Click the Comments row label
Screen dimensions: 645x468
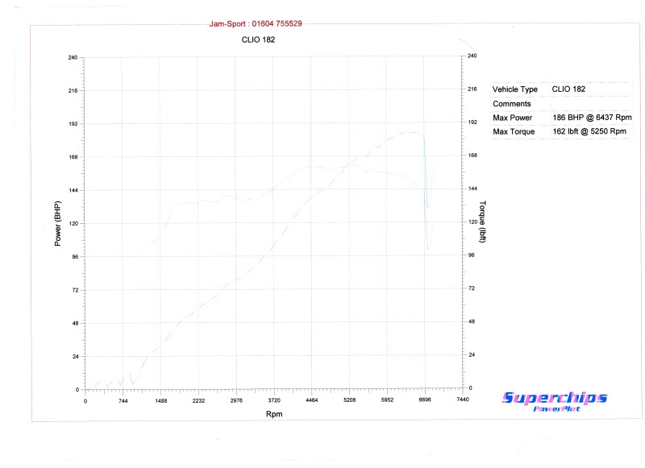pyautogui.click(x=511, y=104)
